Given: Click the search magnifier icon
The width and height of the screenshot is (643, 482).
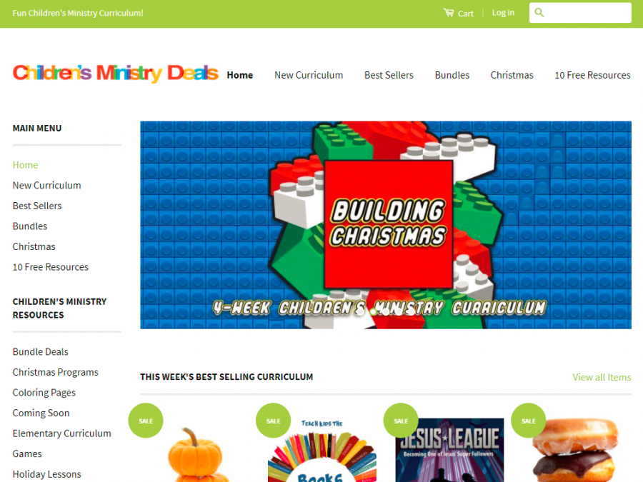Looking at the screenshot, I should tap(539, 13).
